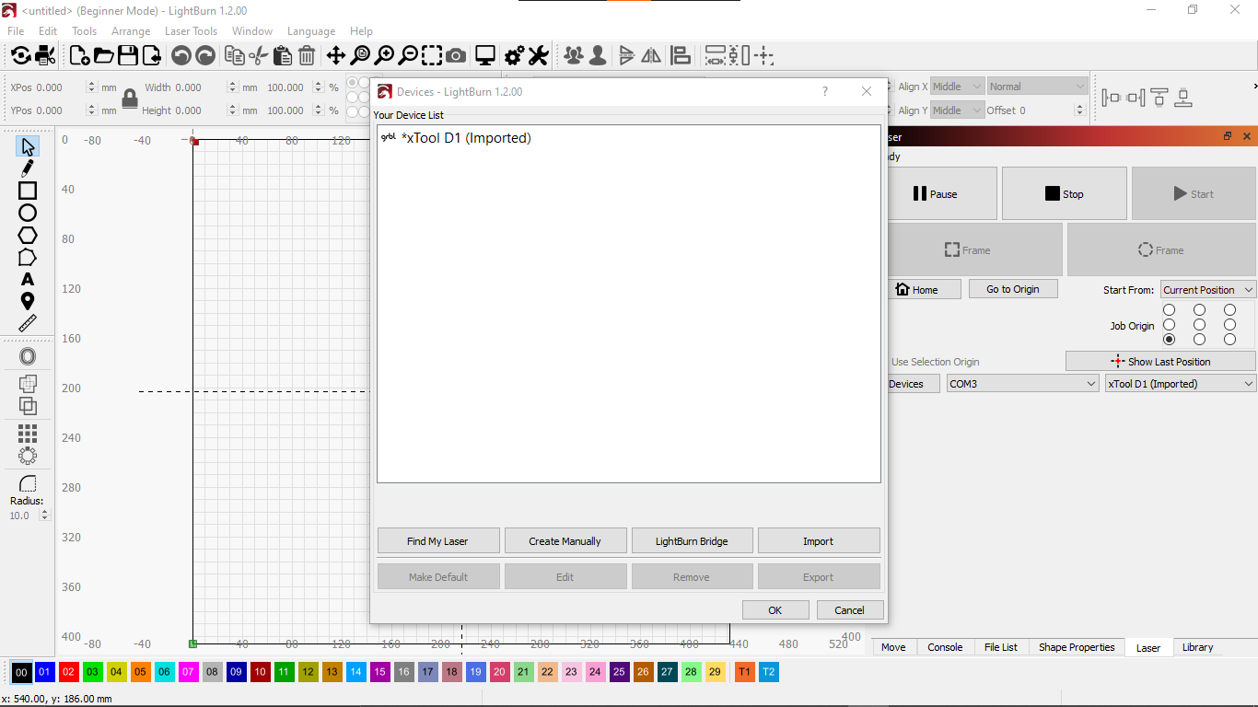Select bottom-right Job Origin radio button

1229,340
